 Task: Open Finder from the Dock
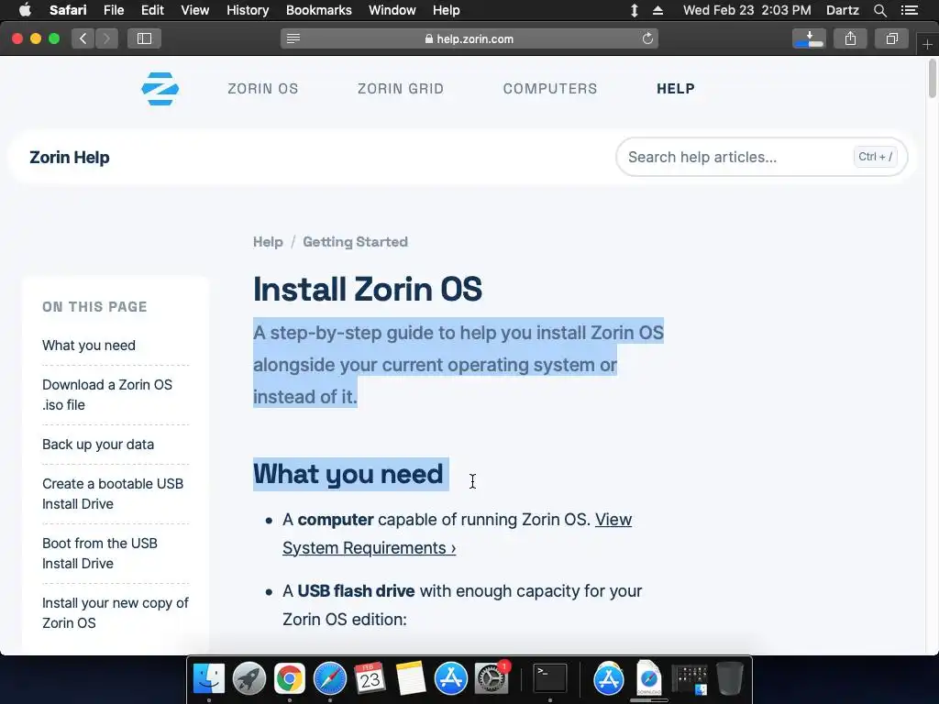208,678
